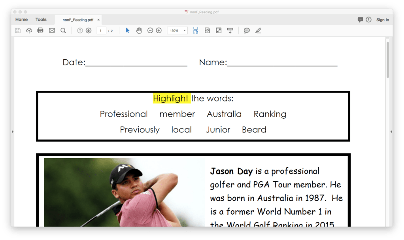Choose the arrow Selection tool
Screen dimensions: 404x240
pos(127,30)
